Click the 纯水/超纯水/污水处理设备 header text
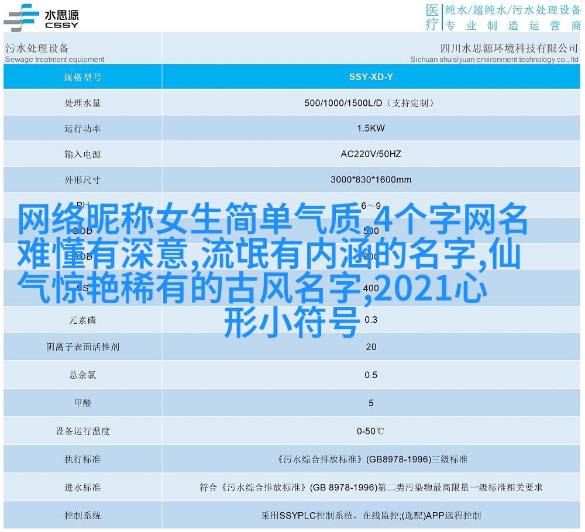585x532 pixels. click(x=512, y=10)
